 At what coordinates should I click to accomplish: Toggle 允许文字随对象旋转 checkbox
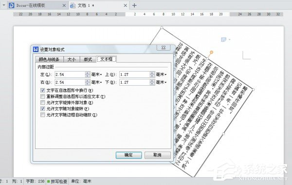(x=43, y=109)
